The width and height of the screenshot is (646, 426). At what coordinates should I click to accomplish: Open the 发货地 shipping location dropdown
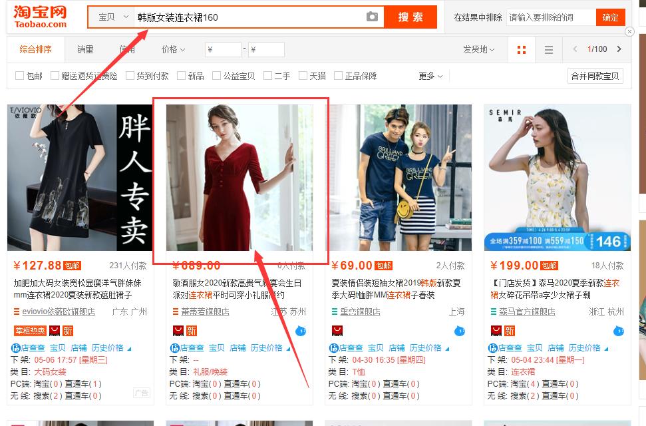pyautogui.click(x=478, y=49)
